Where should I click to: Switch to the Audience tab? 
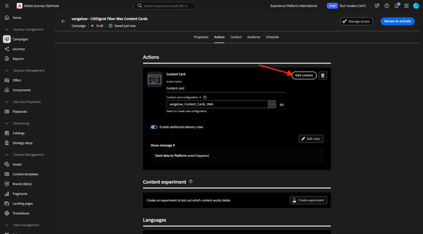point(254,37)
